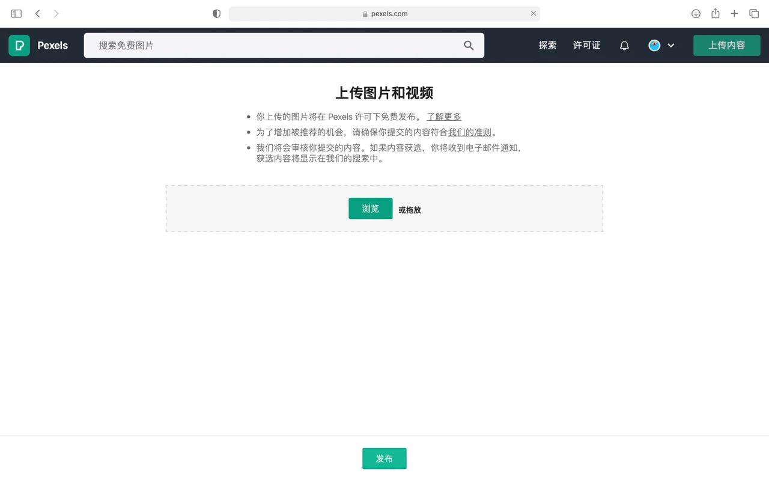The image size is (769, 481).
Task: Open the 了解更多 link
Action: [x=444, y=117]
